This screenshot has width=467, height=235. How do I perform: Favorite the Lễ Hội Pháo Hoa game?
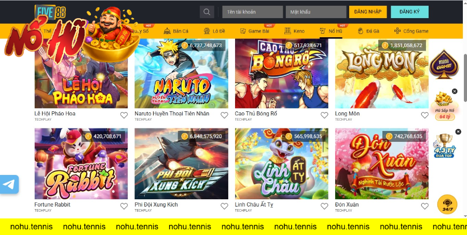[124, 115]
